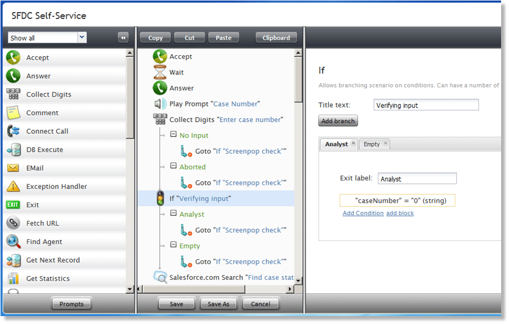Click the scenario horizontal scrollbar thumb
The image size is (509, 324).
click(x=194, y=289)
